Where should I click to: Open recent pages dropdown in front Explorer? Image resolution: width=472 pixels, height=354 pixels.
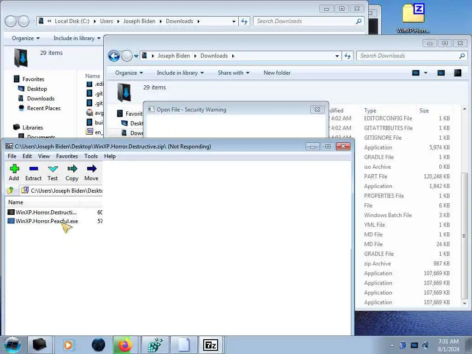point(136,56)
